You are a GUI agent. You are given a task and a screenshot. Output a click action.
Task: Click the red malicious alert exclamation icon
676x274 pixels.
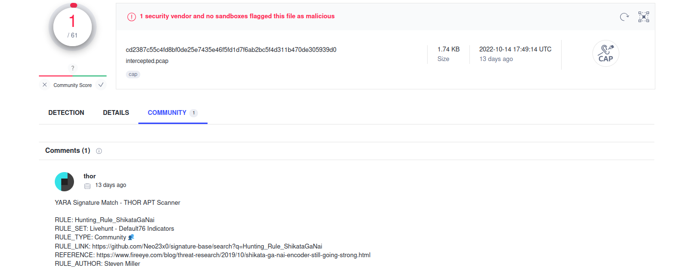132,17
